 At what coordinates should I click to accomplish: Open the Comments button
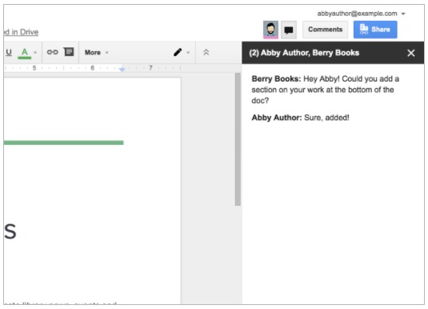tap(325, 30)
